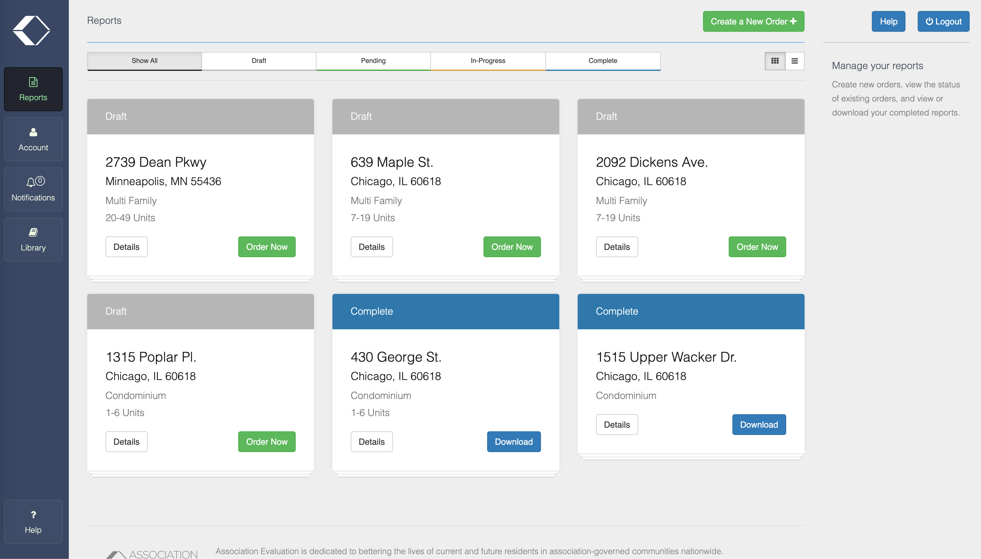
Task: Click the Association Evaluation logo icon
Action: 31,31
